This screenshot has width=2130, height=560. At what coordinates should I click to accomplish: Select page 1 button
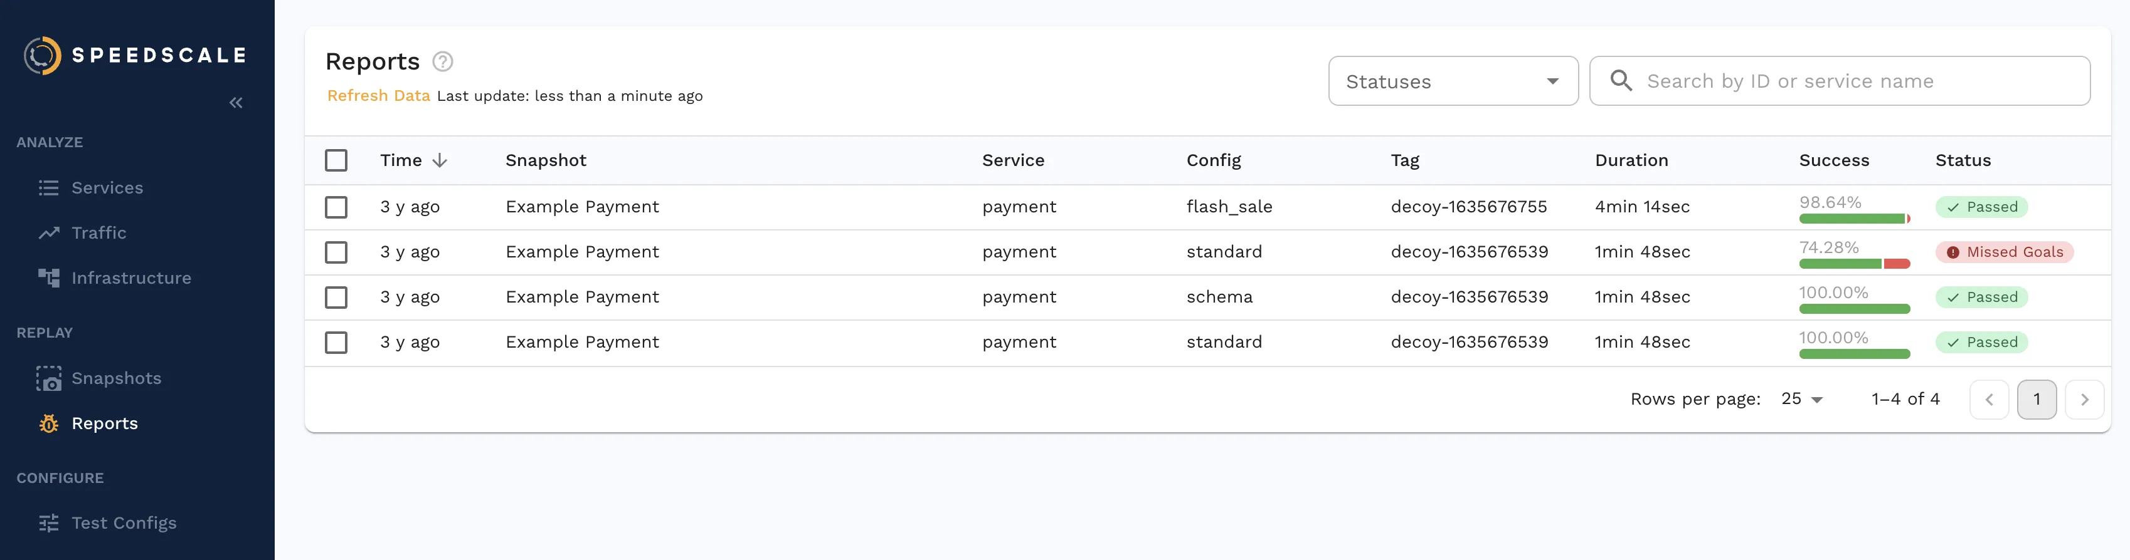pyautogui.click(x=2036, y=400)
